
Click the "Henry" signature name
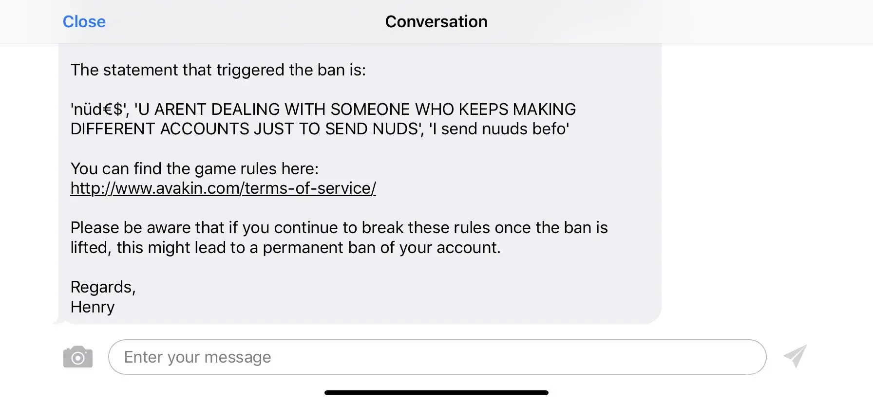pyautogui.click(x=93, y=307)
